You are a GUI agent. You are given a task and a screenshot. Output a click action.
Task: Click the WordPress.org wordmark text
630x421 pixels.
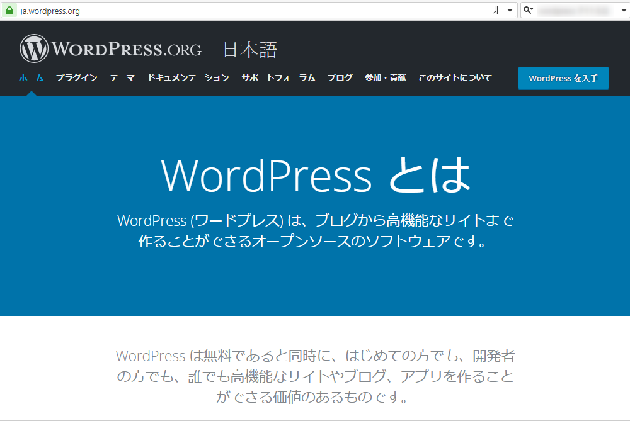[127, 49]
